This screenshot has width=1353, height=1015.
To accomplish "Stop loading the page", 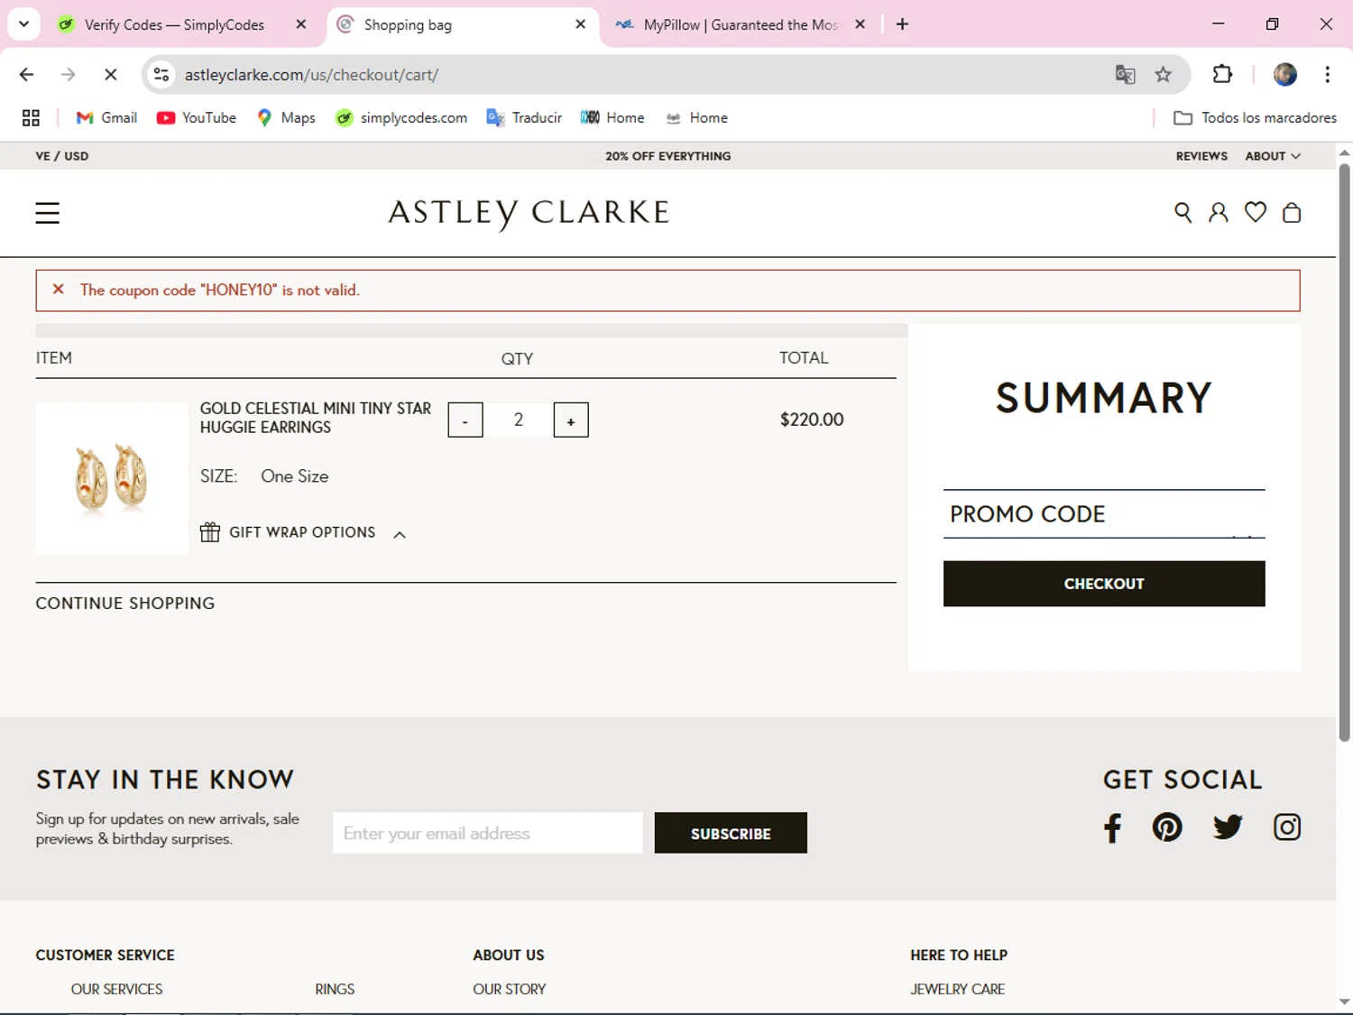I will click(111, 74).
